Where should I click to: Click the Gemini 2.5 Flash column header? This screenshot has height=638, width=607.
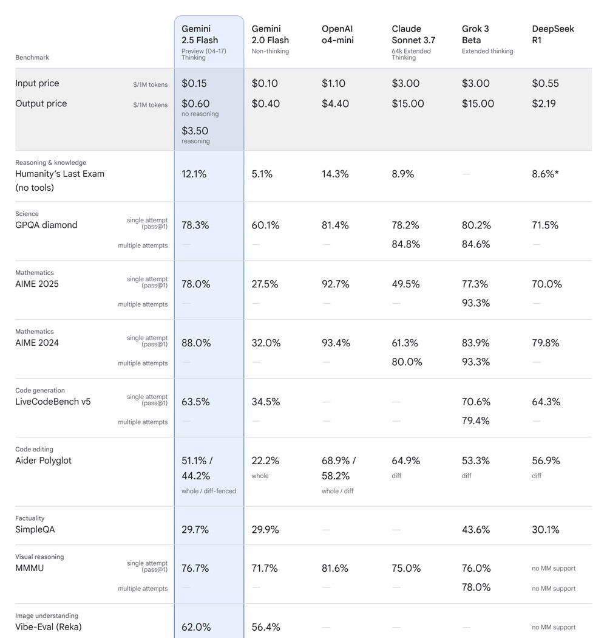(200, 35)
